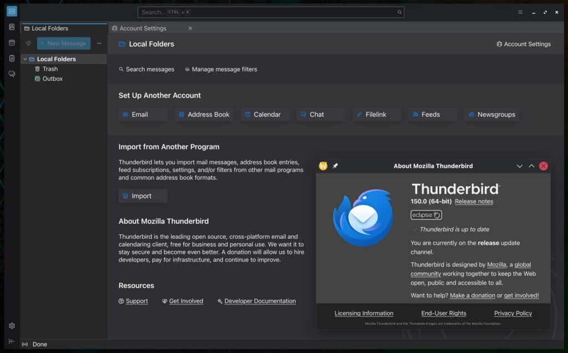Image resolution: width=568 pixels, height=353 pixels.
Task: Click the magnifier icon in the top search bar
Action: tap(399, 12)
